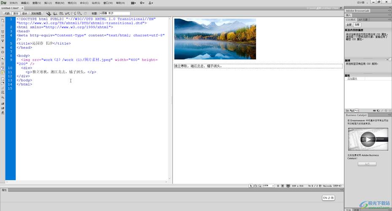392x211 pixels.
Task: Toggle Live View (实时视图)
Action: [36, 14]
